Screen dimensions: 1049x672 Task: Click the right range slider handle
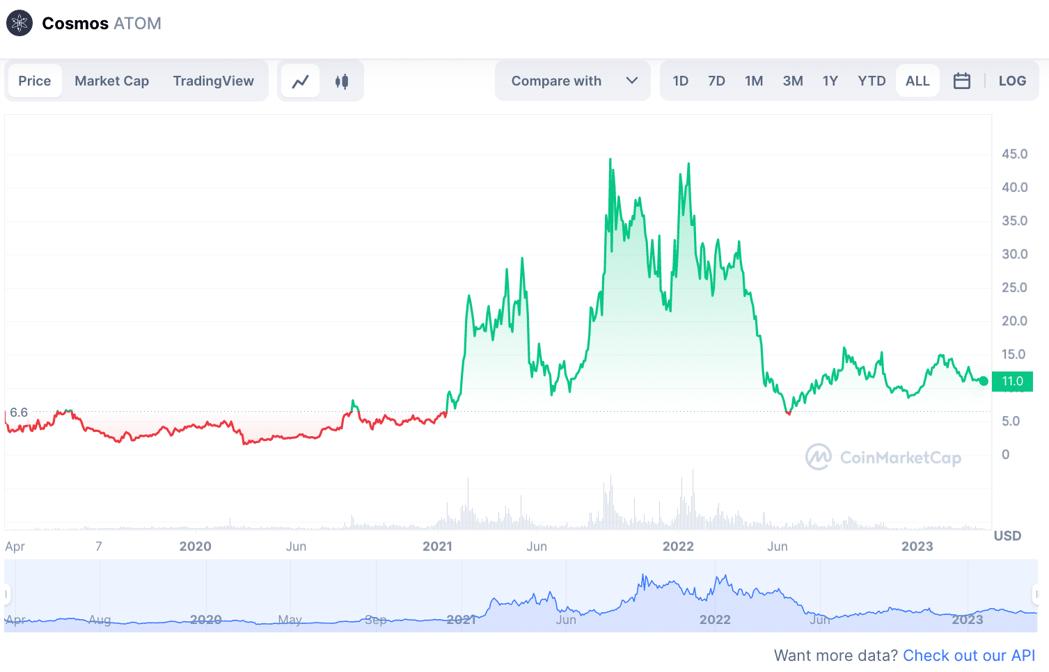[x=1035, y=595]
